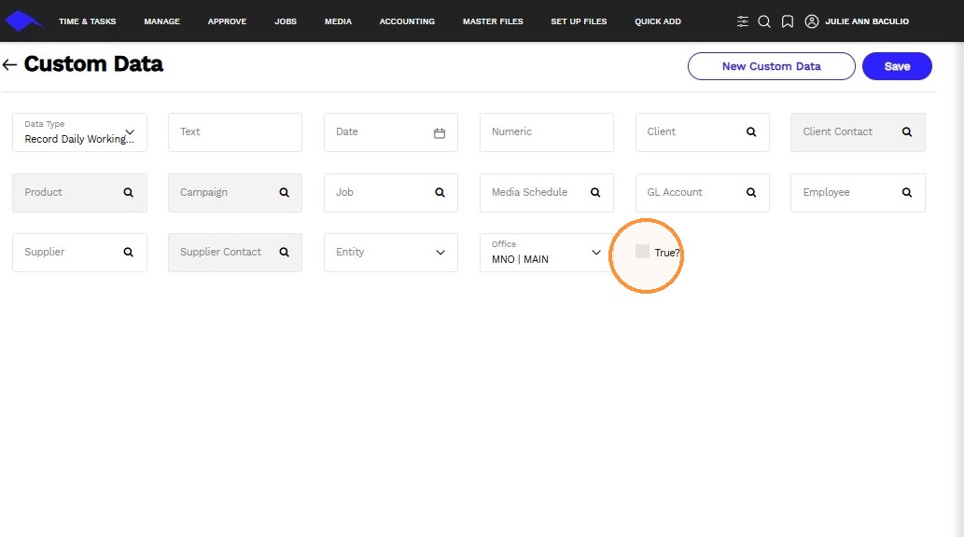
Task: Click the Julie Ann Baculio user name
Action: 867,21
